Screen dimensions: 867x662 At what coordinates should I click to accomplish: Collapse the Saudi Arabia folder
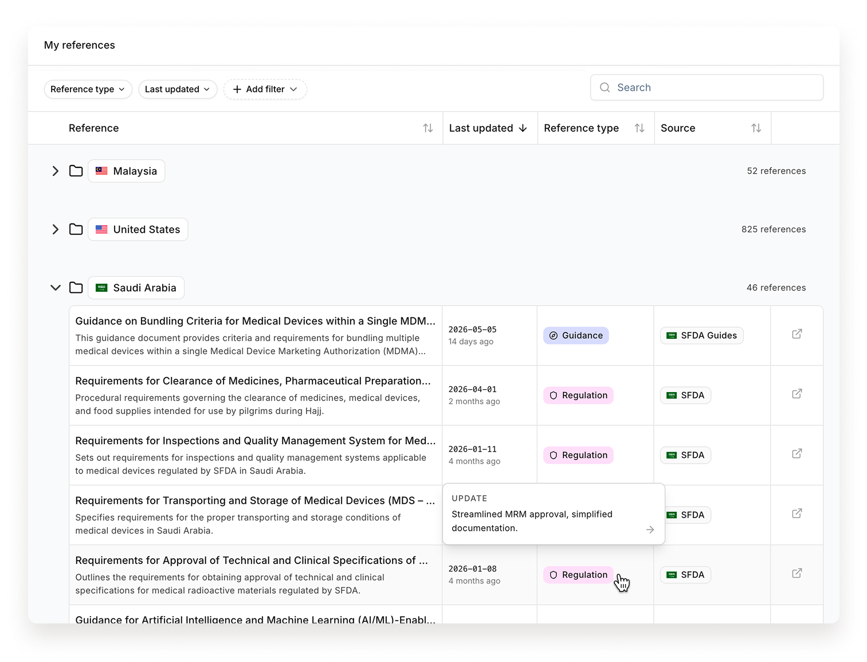55,288
